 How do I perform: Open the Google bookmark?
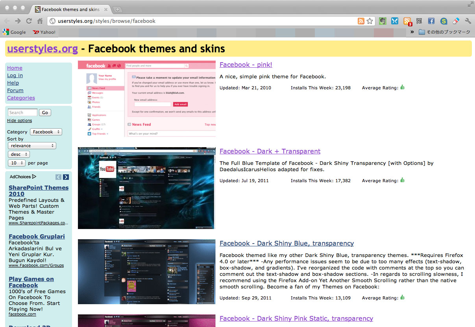(14, 32)
